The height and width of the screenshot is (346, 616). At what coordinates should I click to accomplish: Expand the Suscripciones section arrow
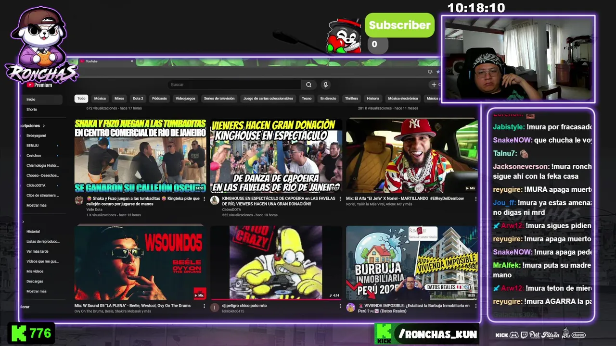point(44,126)
